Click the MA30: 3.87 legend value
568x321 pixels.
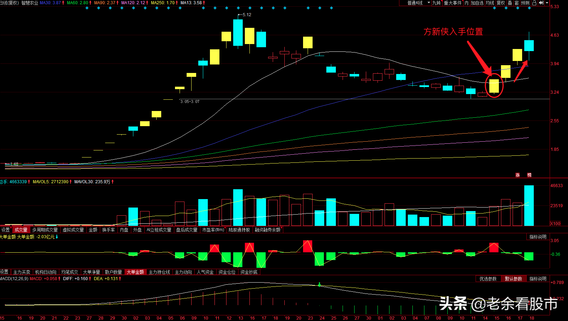50,3
